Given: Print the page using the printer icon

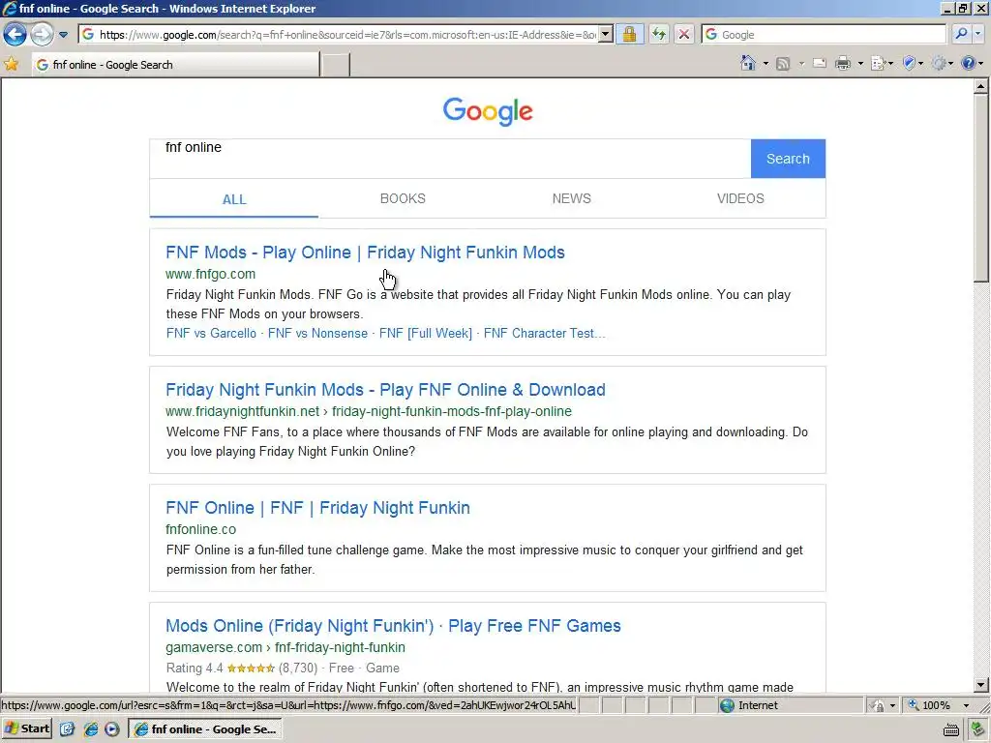Looking at the screenshot, I should 843,64.
